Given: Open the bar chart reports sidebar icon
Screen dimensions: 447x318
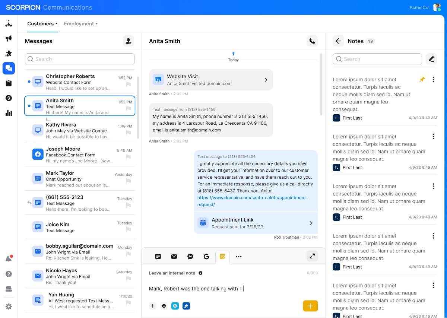Looking at the screenshot, I should [9, 113].
